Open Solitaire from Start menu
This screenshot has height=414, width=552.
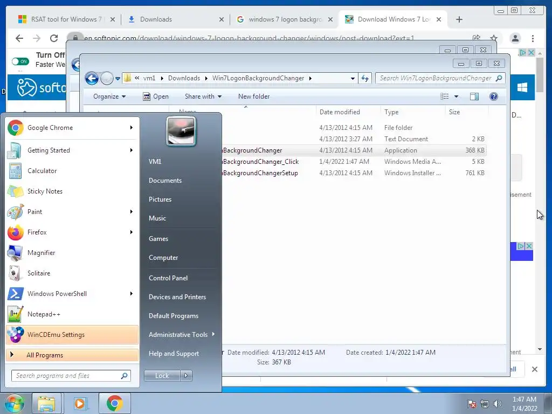(x=72, y=273)
